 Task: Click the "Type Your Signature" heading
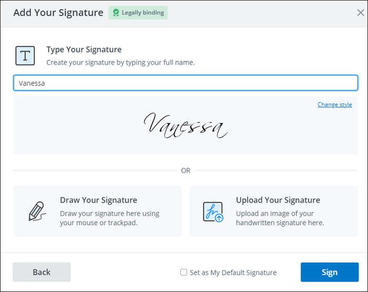(x=84, y=49)
